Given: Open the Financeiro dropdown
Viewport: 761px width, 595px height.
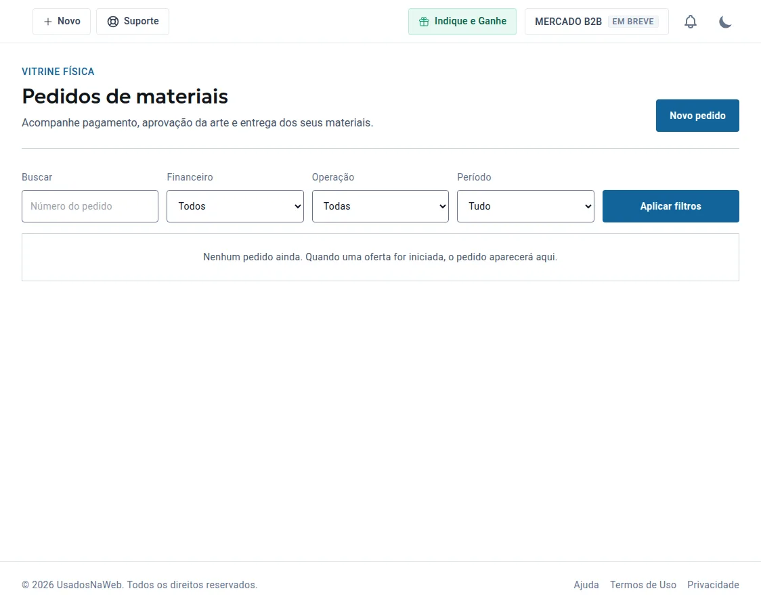Looking at the screenshot, I should [235, 206].
